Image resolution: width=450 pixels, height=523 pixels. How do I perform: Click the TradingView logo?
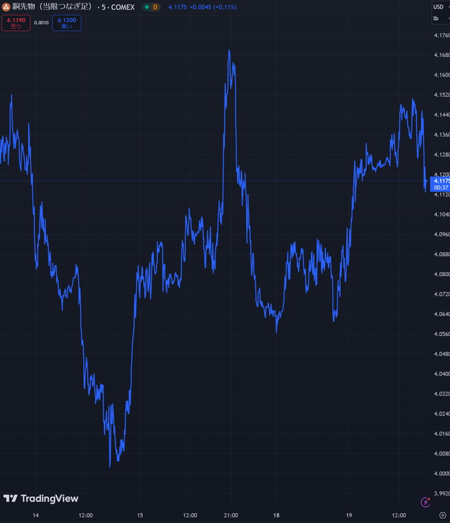click(41, 498)
